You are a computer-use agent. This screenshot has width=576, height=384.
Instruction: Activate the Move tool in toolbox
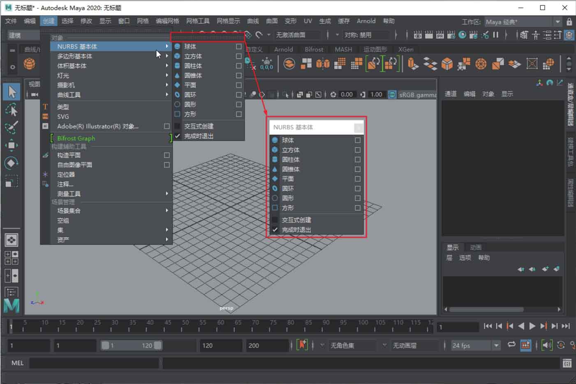pyautogui.click(x=12, y=145)
